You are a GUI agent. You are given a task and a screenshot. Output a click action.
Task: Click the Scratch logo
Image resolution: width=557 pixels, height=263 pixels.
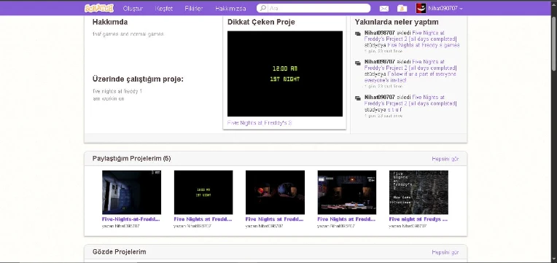click(x=99, y=8)
